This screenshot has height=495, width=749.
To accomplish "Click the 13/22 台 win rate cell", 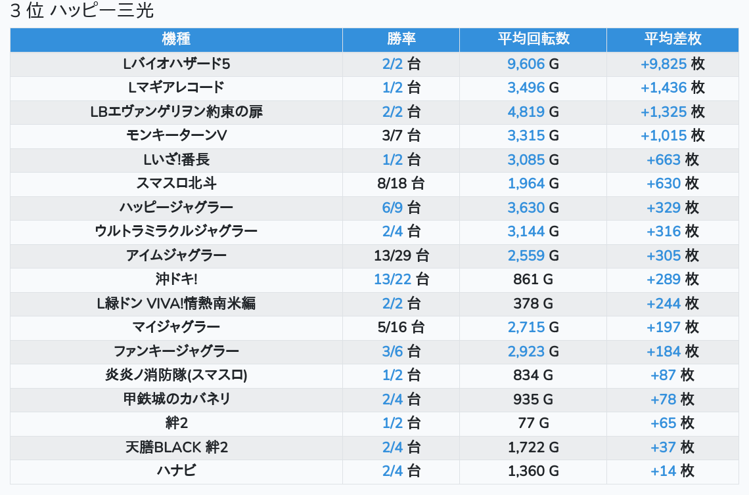I will (401, 280).
